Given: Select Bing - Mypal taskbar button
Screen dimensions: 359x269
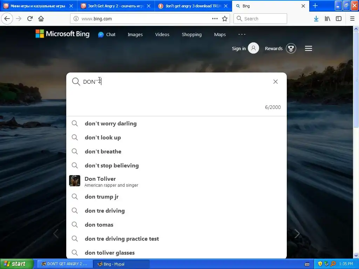Looking at the screenshot, I should tap(121, 264).
